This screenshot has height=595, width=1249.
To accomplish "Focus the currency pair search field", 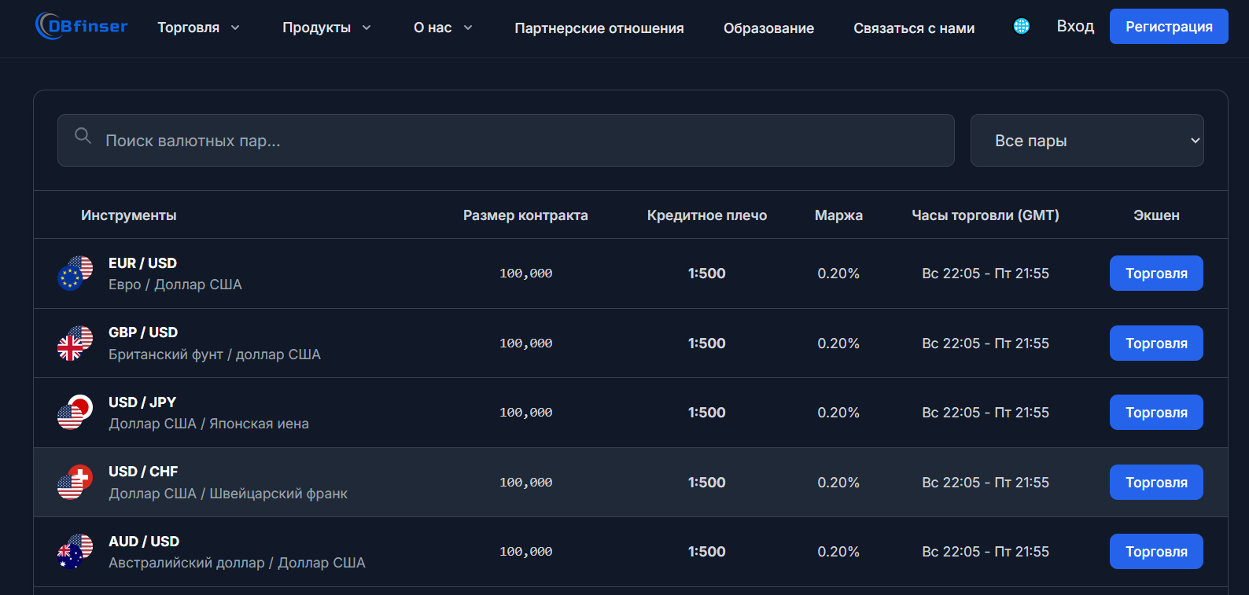I will click(x=519, y=141).
